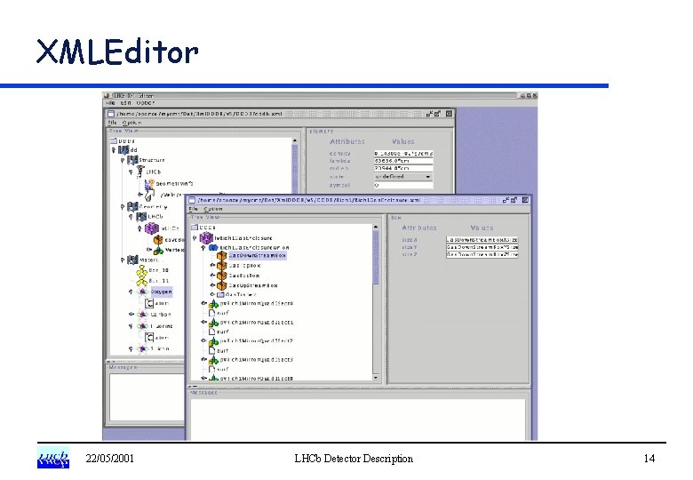The width and height of the screenshot is (693, 480).
Task: Select the highlighted Oxygen tree label
Action: (162, 292)
